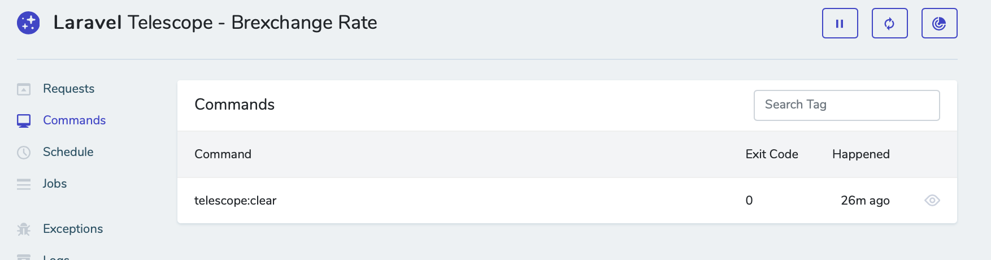Show the Exceptions section
This screenshot has width=991, height=260.
pyautogui.click(x=73, y=229)
